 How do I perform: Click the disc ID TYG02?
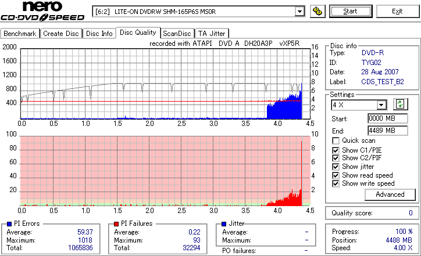point(372,63)
